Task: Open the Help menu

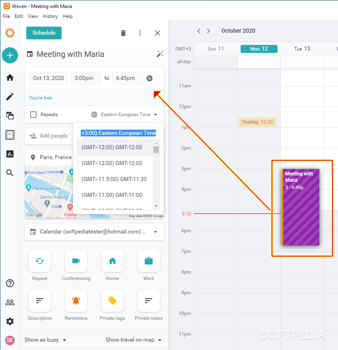Action: coord(68,16)
